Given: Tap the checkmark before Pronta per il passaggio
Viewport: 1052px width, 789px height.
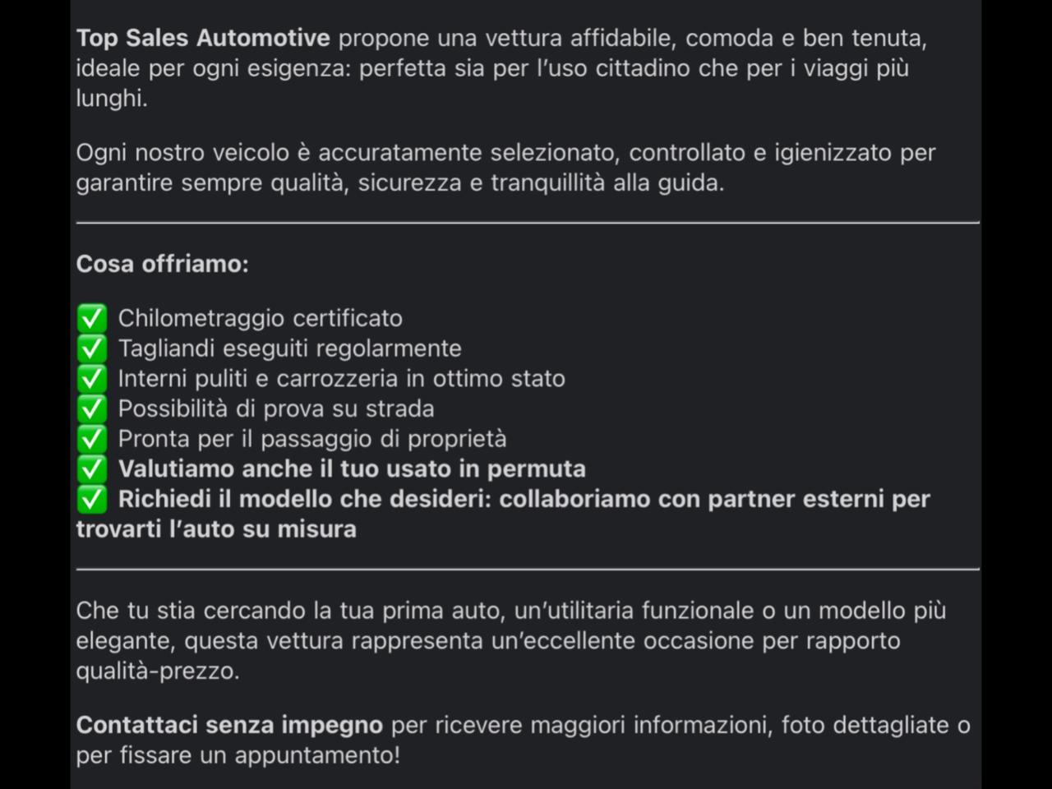Looking at the screenshot, I should tap(91, 439).
